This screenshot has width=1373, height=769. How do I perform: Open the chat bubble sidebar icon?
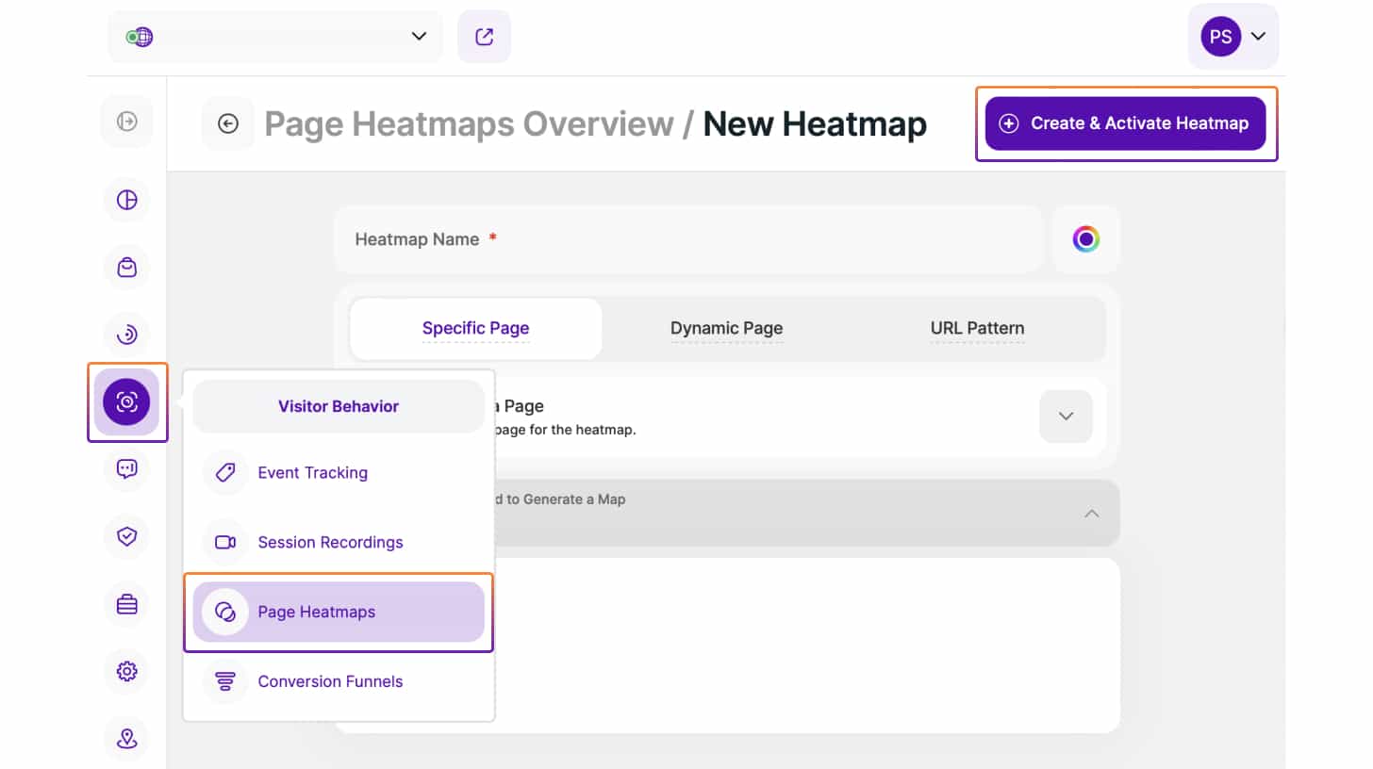(126, 469)
